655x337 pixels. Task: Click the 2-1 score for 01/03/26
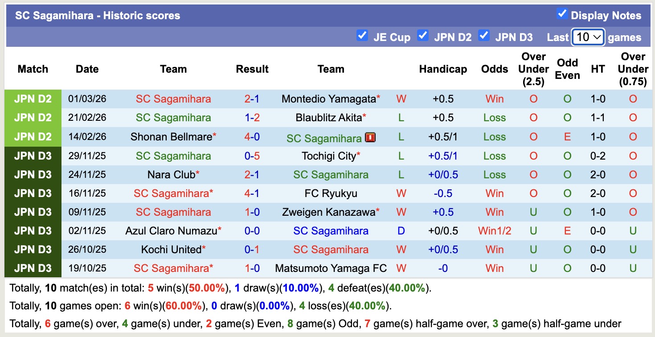pos(252,99)
